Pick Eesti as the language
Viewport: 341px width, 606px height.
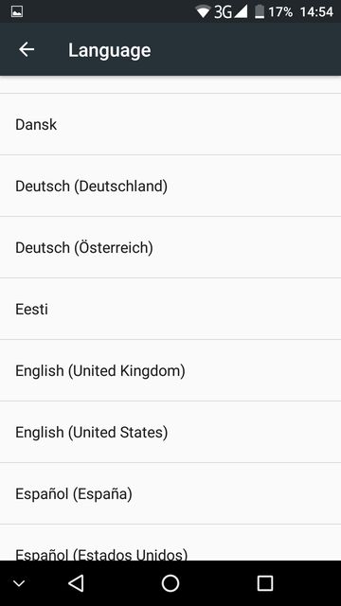(170, 309)
